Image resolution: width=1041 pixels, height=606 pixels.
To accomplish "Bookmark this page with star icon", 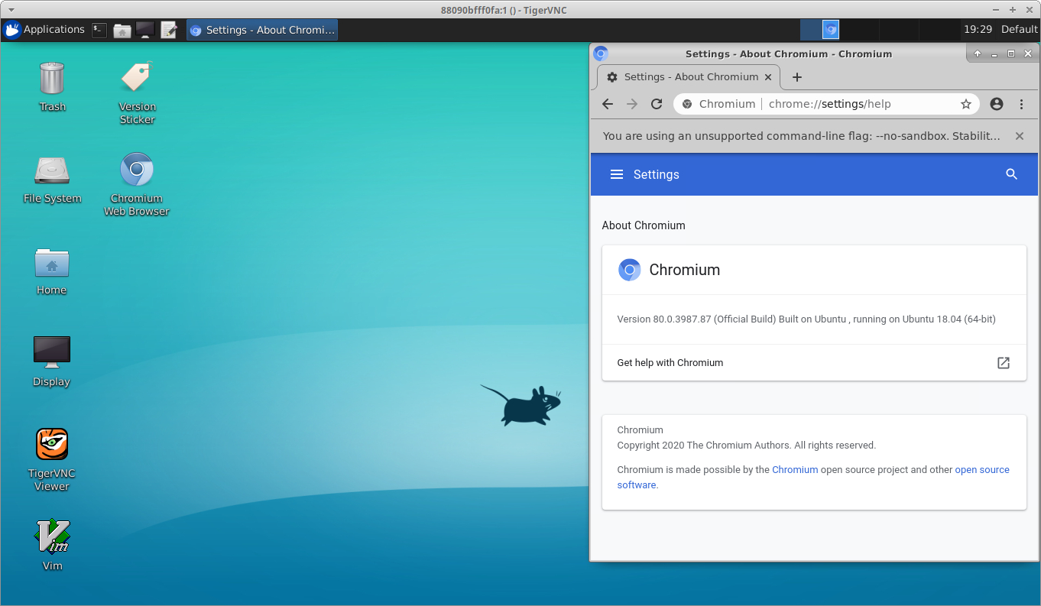I will (966, 104).
